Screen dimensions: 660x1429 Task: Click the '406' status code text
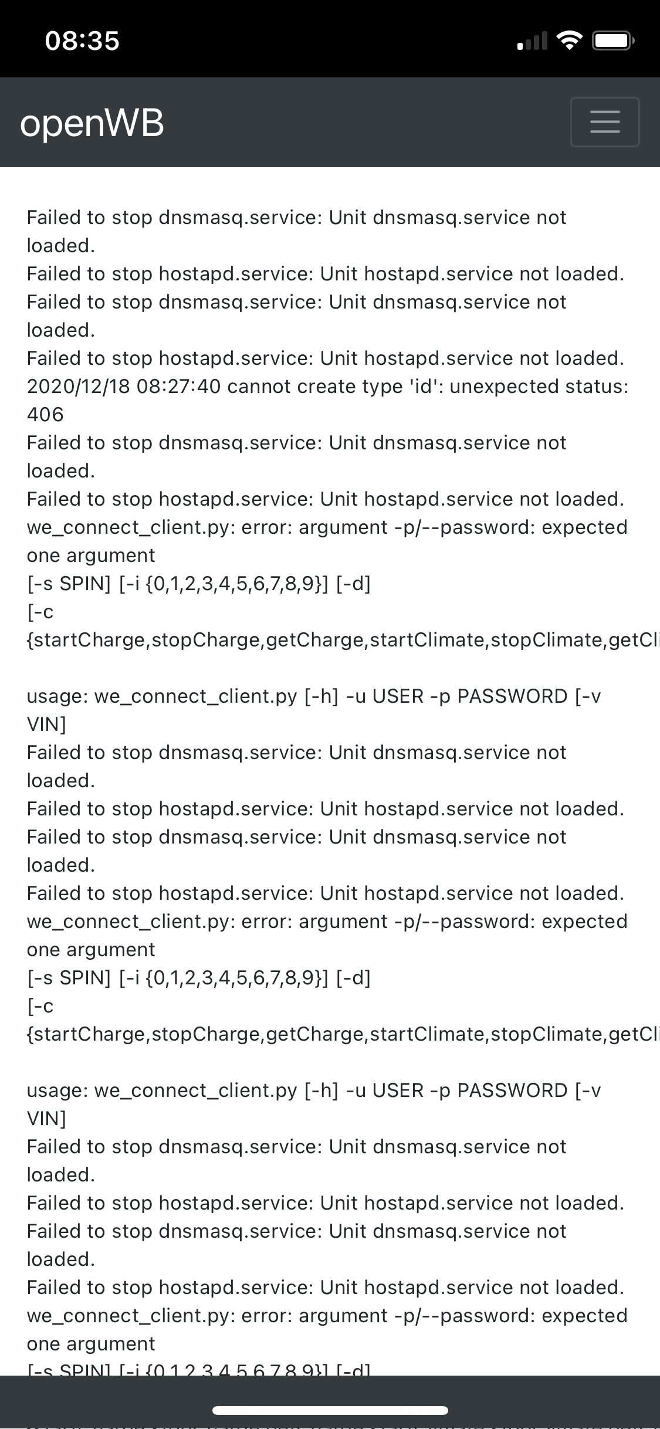pos(45,415)
